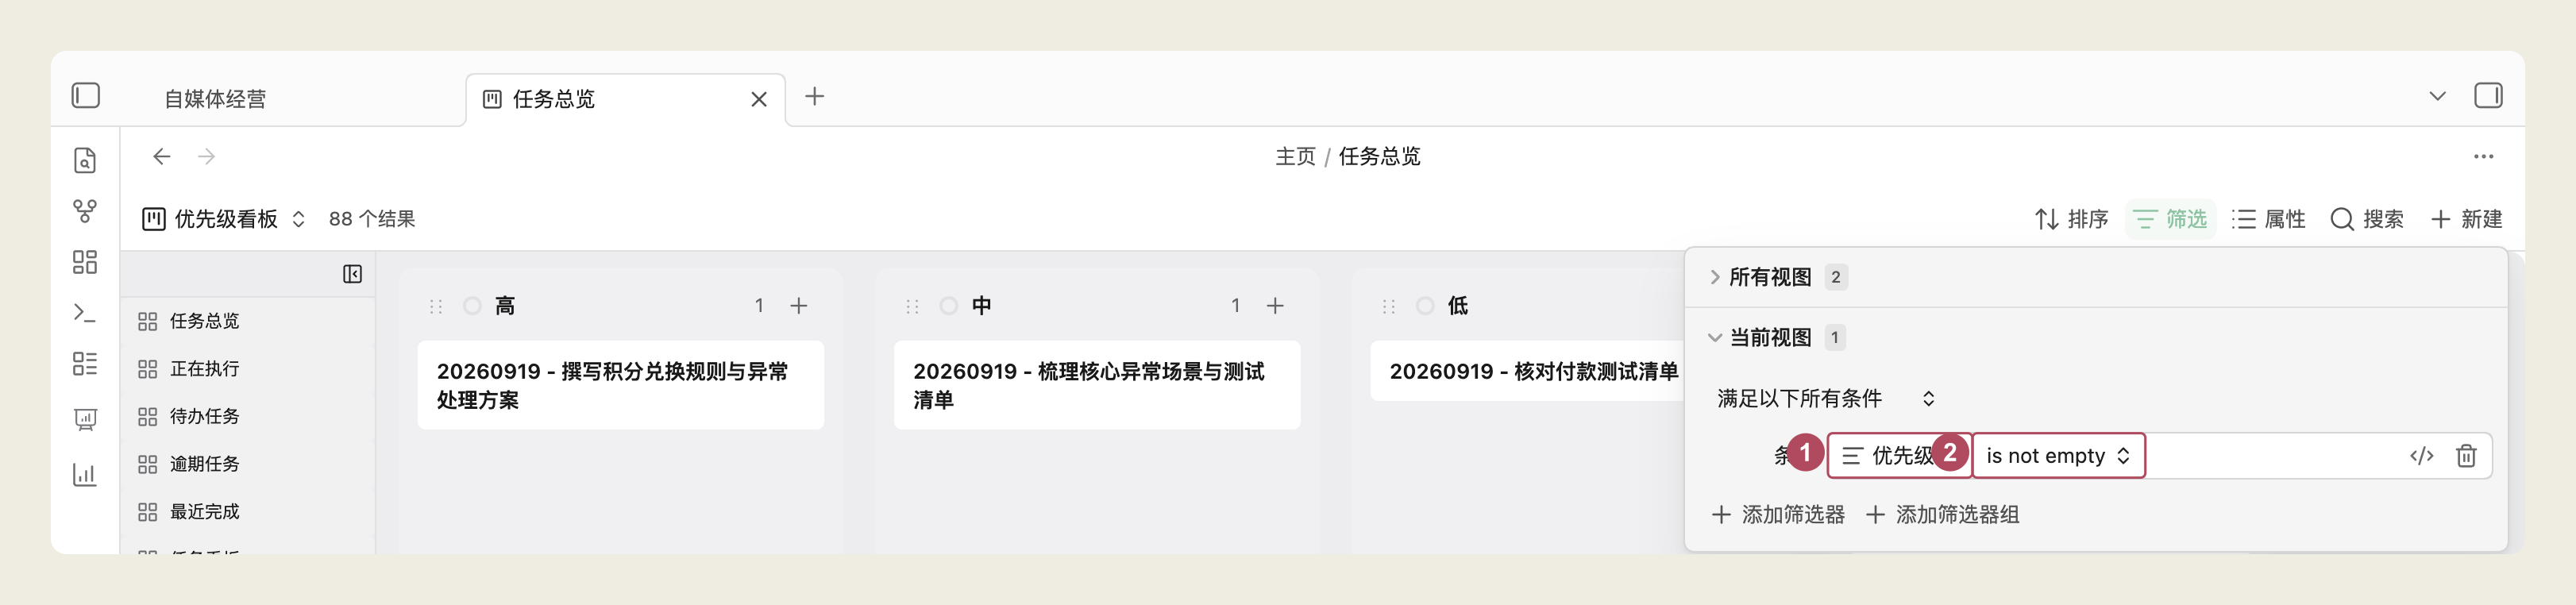Switch to the 自媒体经营 tab
The image size is (2576, 605).
215,99
